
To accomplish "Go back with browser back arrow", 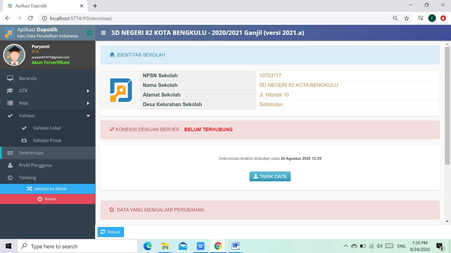I will tap(8, 18).
